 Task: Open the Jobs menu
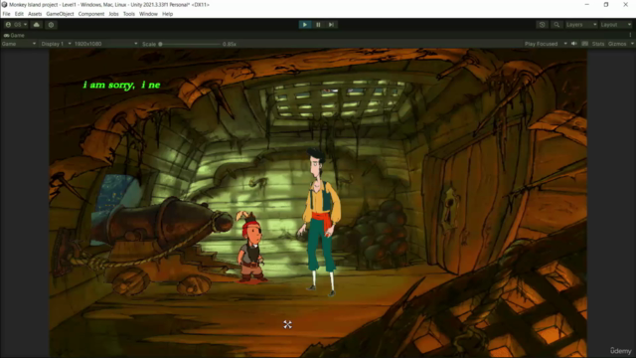click(113, 14)
